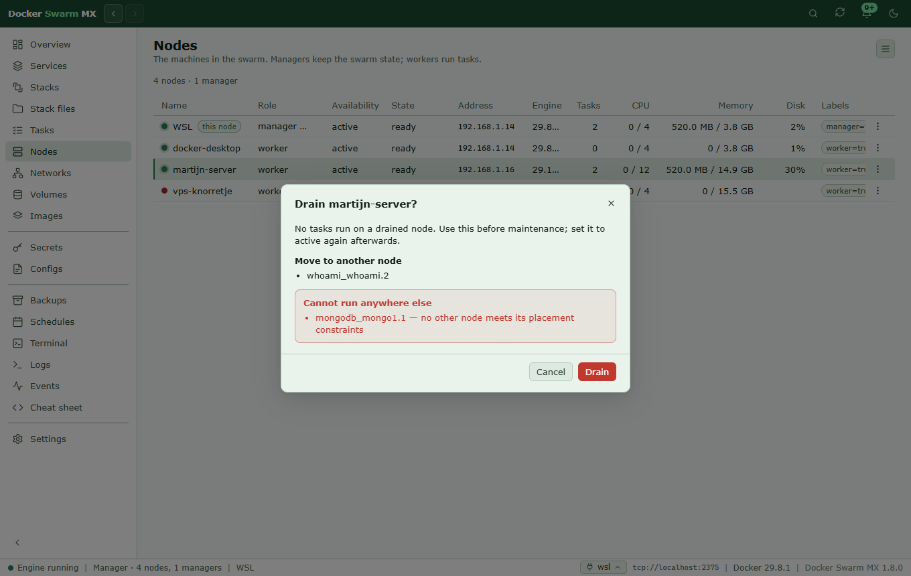Click the Docker Swarm MX logo title

point(52,13)
